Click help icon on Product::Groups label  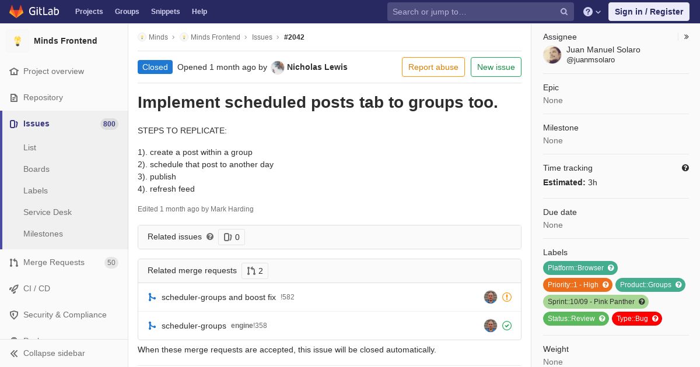pyautogui.click(x=678, y=285)
